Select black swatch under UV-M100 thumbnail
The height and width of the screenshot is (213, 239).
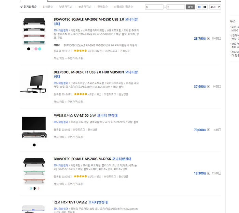(x=34, y=145)
